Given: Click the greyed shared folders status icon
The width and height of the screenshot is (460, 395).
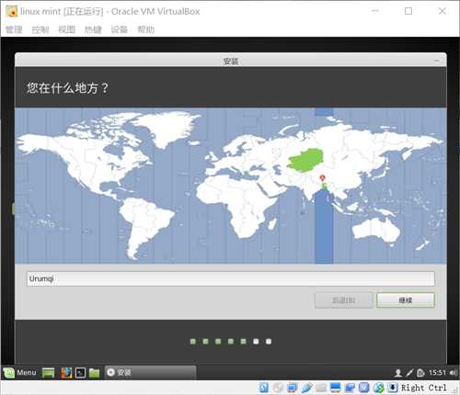Looking at the screenshot, I should 321,388.
